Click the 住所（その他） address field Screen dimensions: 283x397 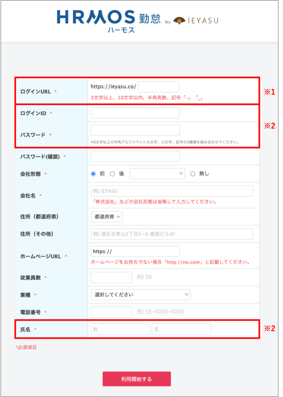[x=172, y=234]
